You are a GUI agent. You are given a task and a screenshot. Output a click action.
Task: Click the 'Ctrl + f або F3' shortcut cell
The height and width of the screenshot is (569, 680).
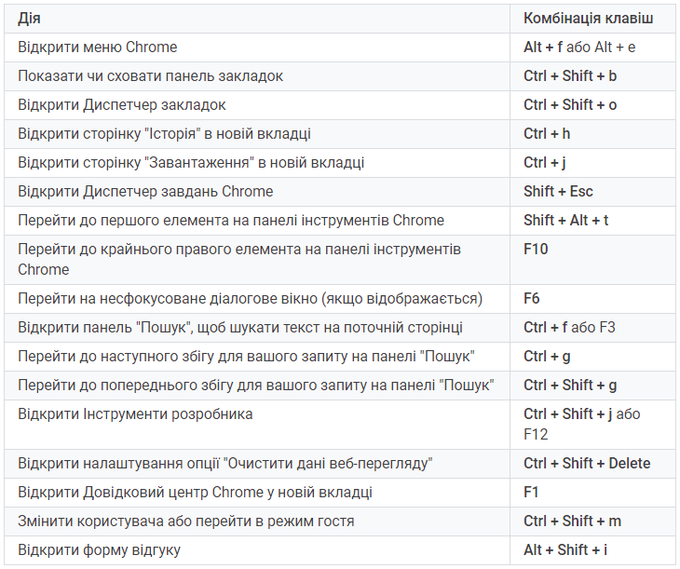[592, 328]
